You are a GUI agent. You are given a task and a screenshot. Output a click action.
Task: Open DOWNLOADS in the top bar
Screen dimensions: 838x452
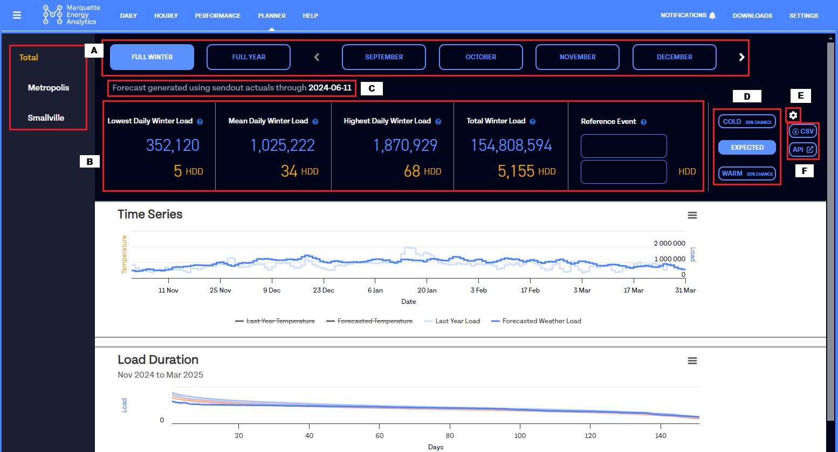pos(752,16)
